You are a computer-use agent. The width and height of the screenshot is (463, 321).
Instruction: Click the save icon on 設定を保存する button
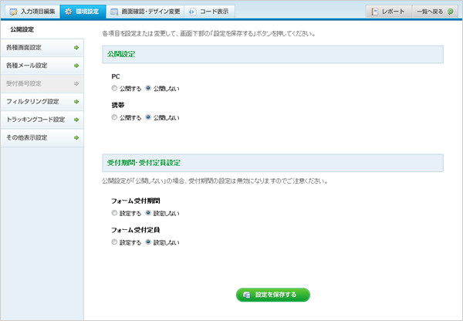click(247, 295)
